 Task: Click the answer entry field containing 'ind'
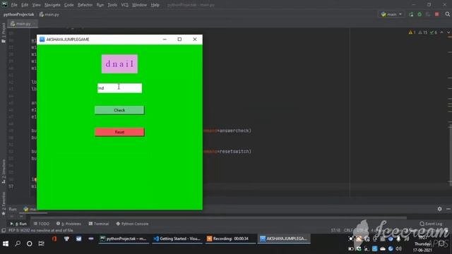click(119, 87)
